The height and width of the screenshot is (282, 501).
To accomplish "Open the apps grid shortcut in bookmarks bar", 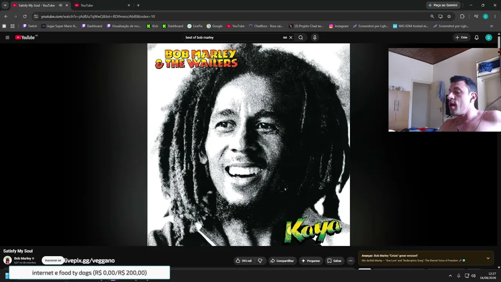I will tap(13, 26).
